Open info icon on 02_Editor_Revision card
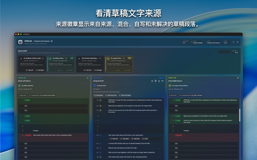This screenshot has width=257, height=160. (x=66, y=58)
